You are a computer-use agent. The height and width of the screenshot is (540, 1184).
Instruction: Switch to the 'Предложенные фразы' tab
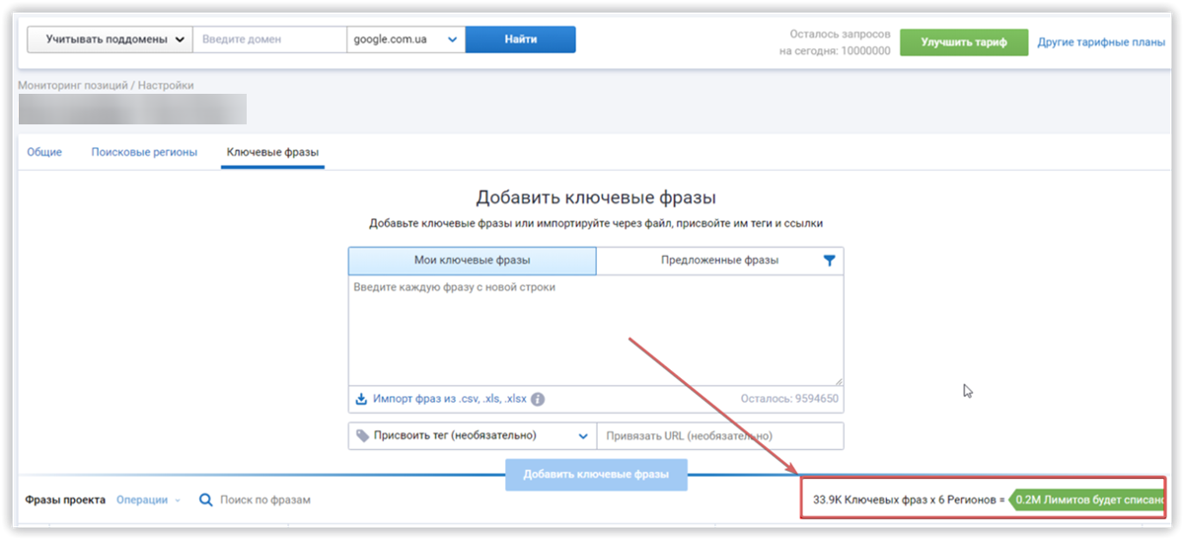coord(719,261)
